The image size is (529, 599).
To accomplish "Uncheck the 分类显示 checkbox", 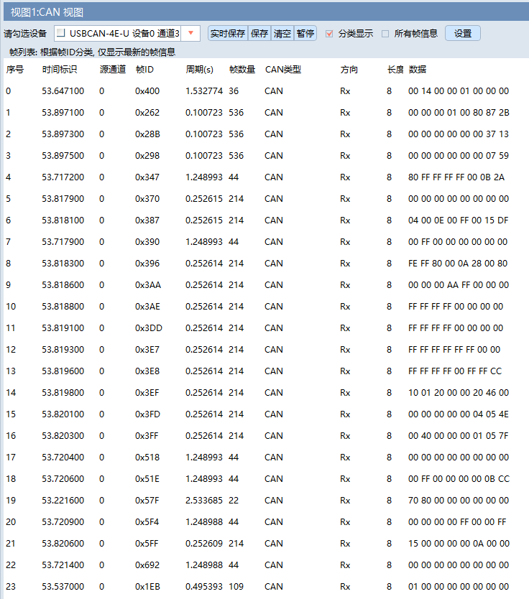I will [329, 34].
